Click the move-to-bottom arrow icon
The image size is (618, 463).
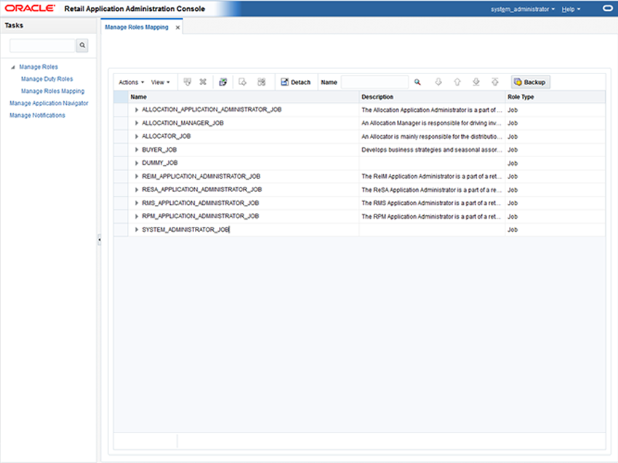(476, 82)
